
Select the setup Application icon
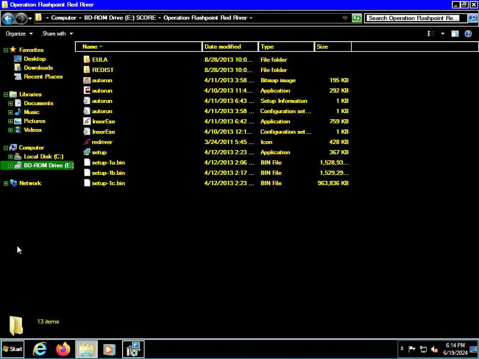click(x=87, y=152)
